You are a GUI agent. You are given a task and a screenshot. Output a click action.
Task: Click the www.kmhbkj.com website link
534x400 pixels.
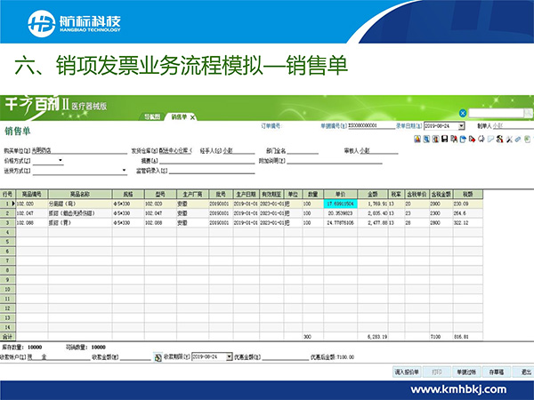(458, 389)
